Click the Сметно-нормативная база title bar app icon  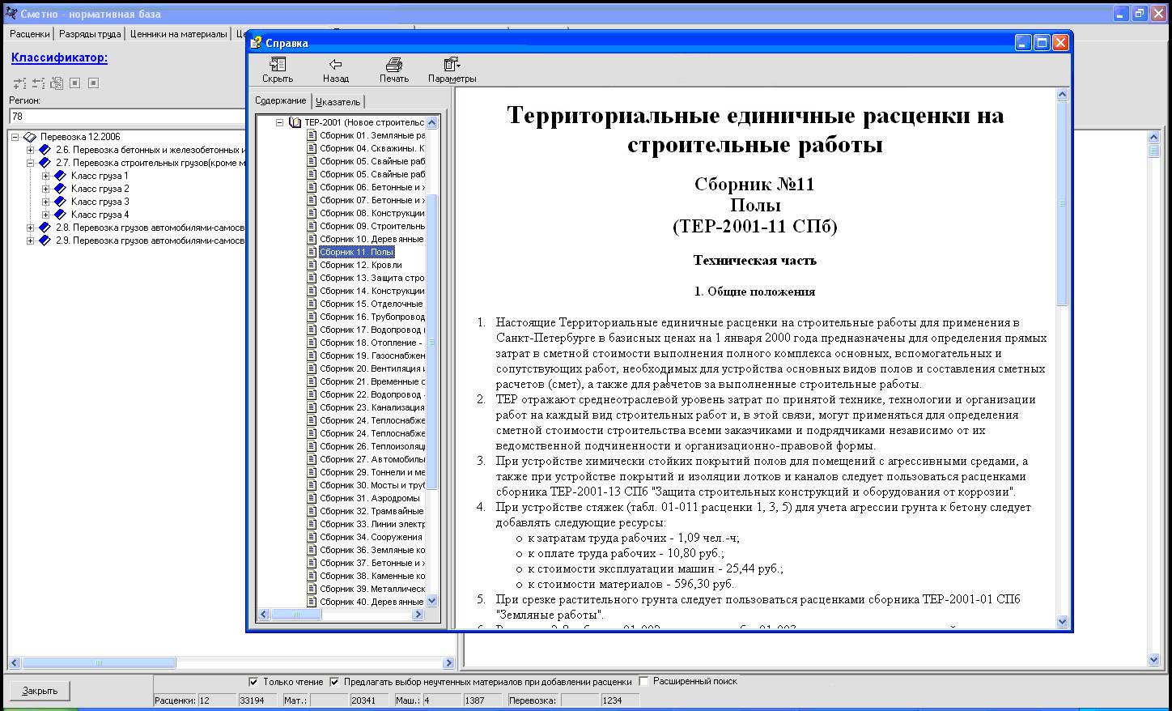10,13
